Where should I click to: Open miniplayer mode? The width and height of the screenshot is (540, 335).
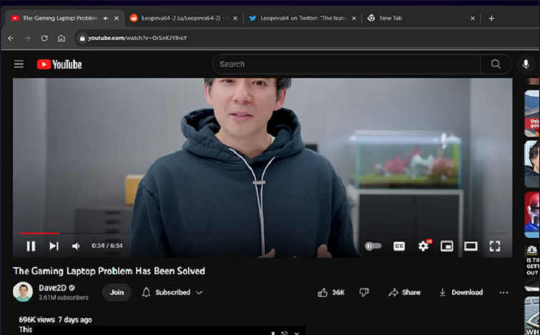[x=447, y=246]
